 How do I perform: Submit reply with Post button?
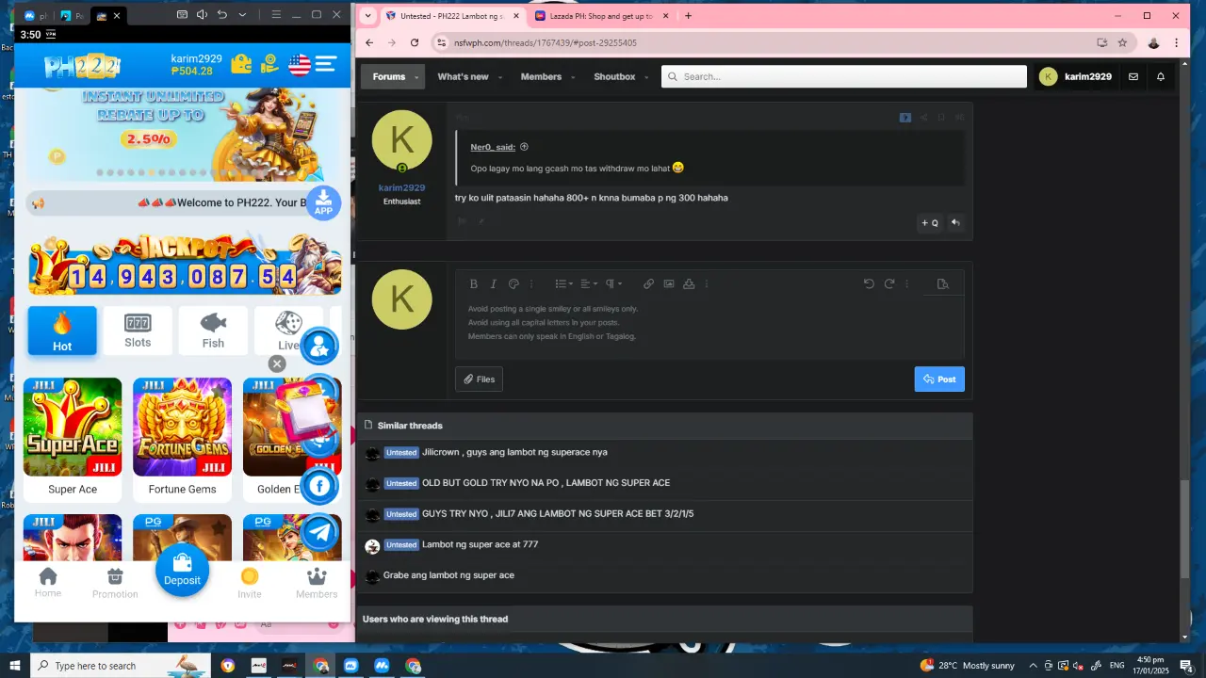click(939, 379)
